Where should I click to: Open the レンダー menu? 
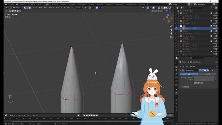click(23, 5)
